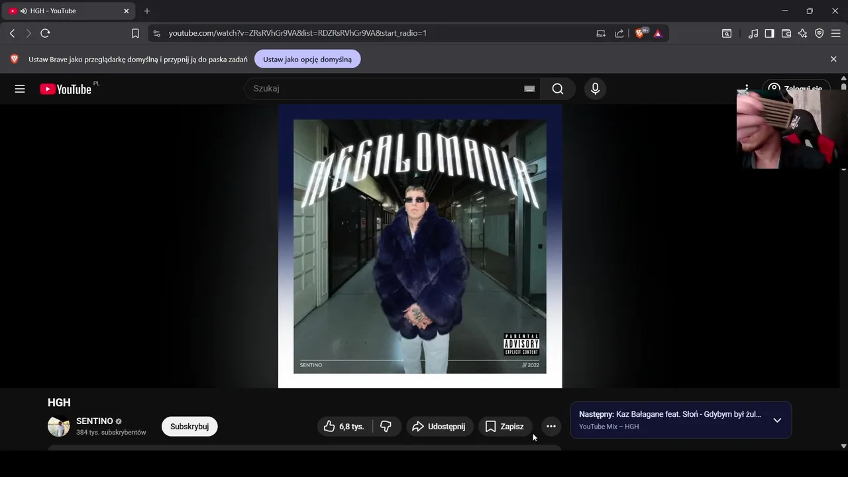The width and height of the screenshot is (848, 477).
Task: Open the YouTube hamburger guide menu
Action: 20,89
